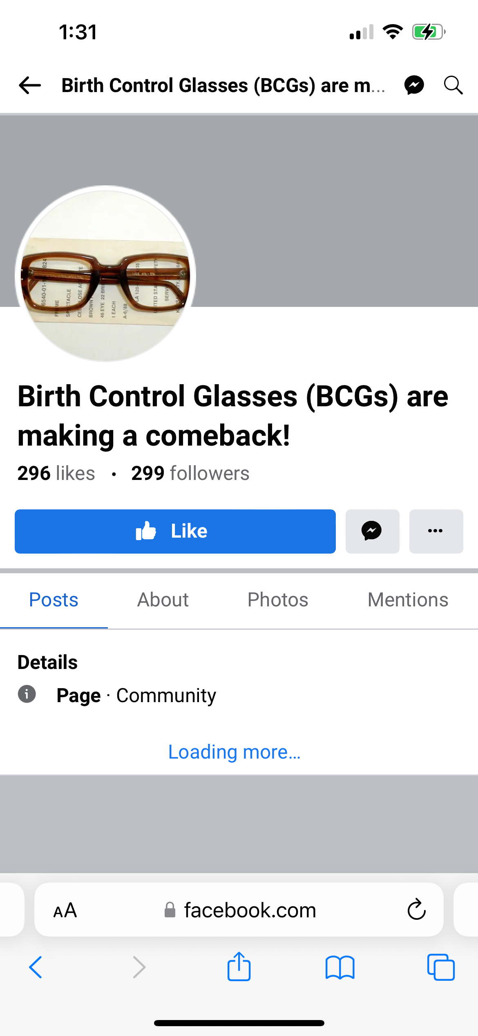
Task: Tap the glasses profile picture
Action: (x=105, y=274)
